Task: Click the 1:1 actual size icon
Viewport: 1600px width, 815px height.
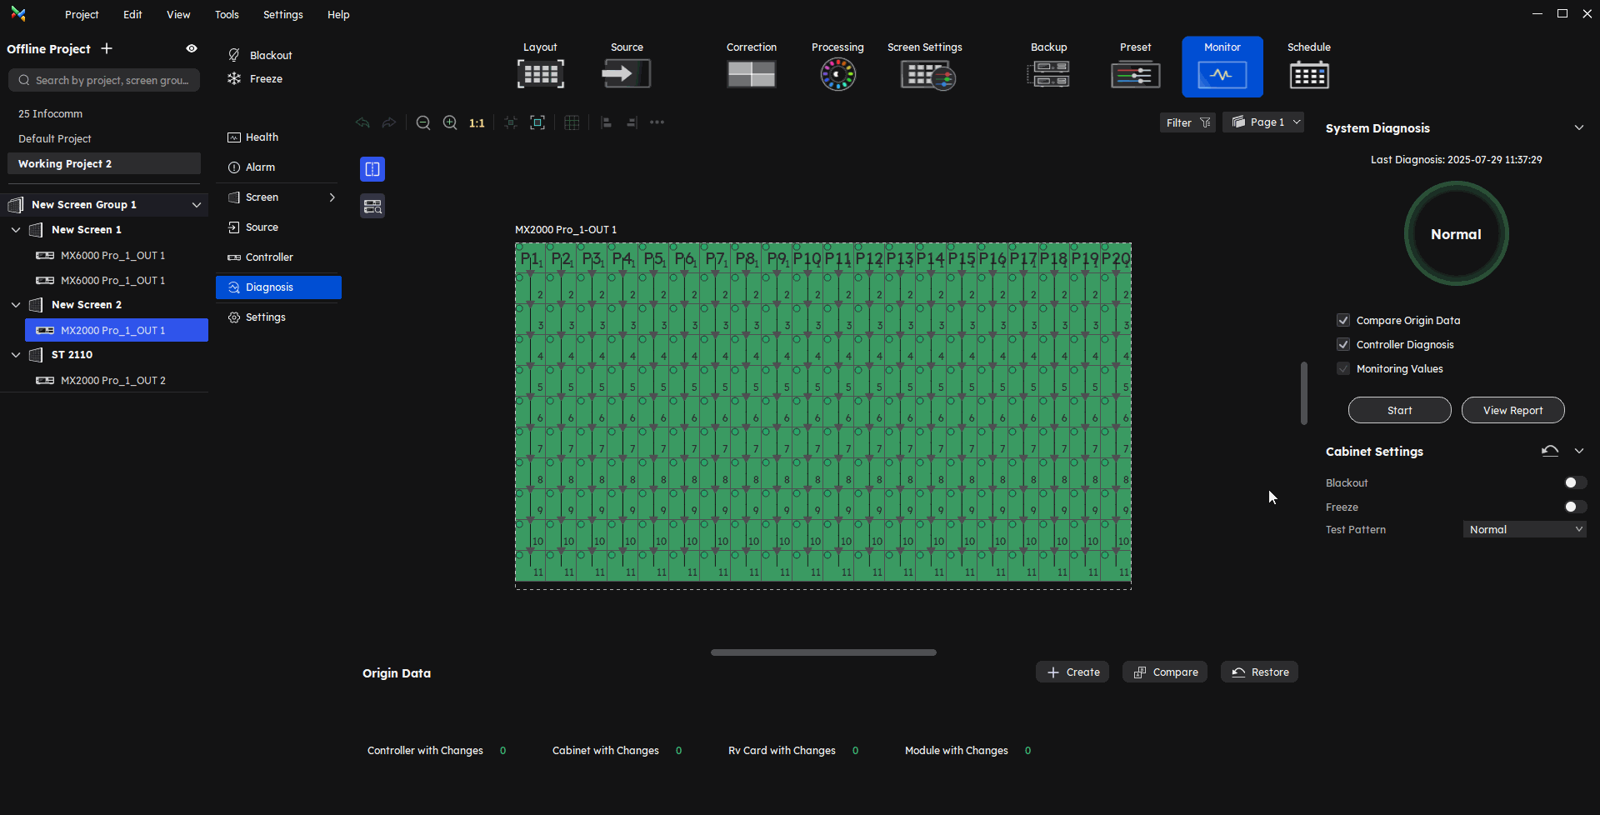Action: tap(477, 123)
